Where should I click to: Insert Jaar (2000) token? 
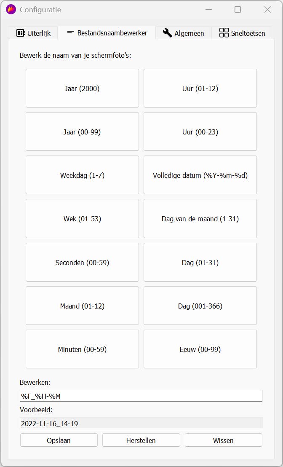pos(82,89)
